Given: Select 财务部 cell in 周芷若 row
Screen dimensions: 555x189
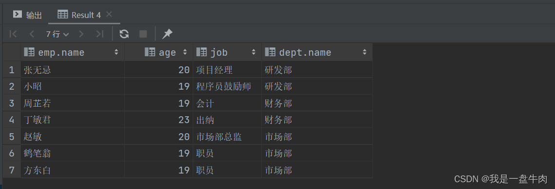Looking at the screenshot, I should 317,103.
